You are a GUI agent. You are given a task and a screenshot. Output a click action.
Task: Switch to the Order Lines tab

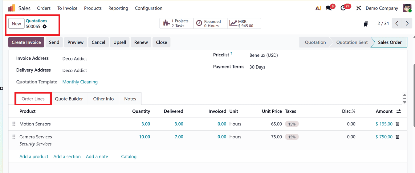[33, 99]
